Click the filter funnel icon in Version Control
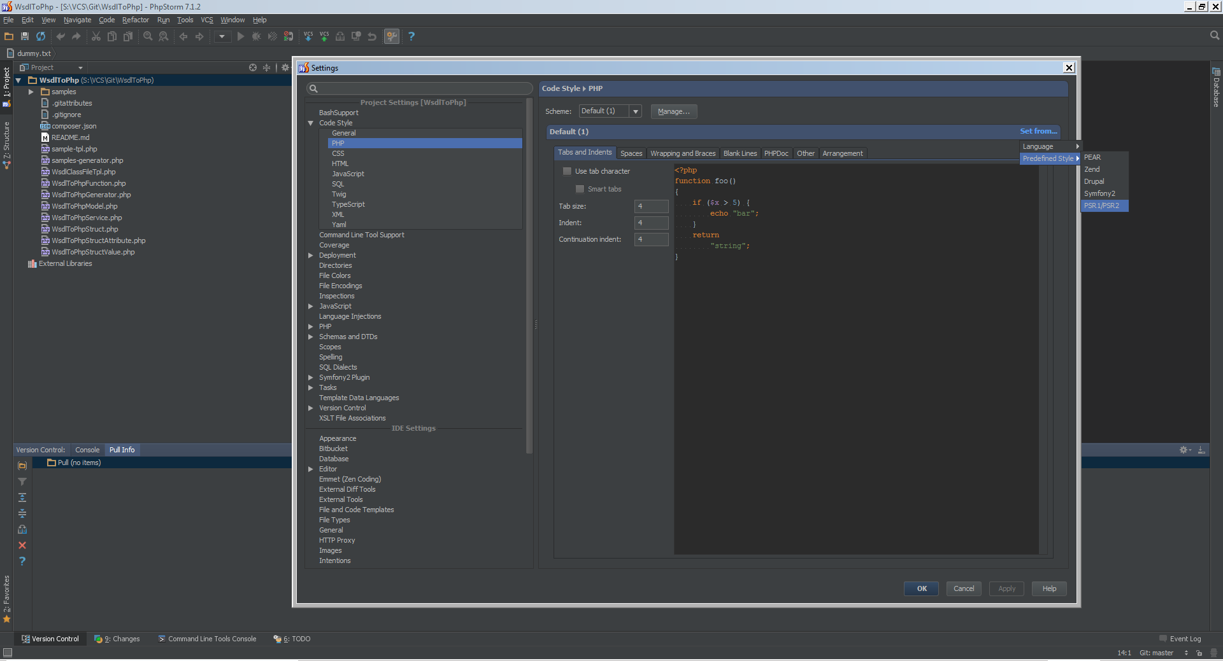The width and height of the screenshot is (1223, 661). 22,482
